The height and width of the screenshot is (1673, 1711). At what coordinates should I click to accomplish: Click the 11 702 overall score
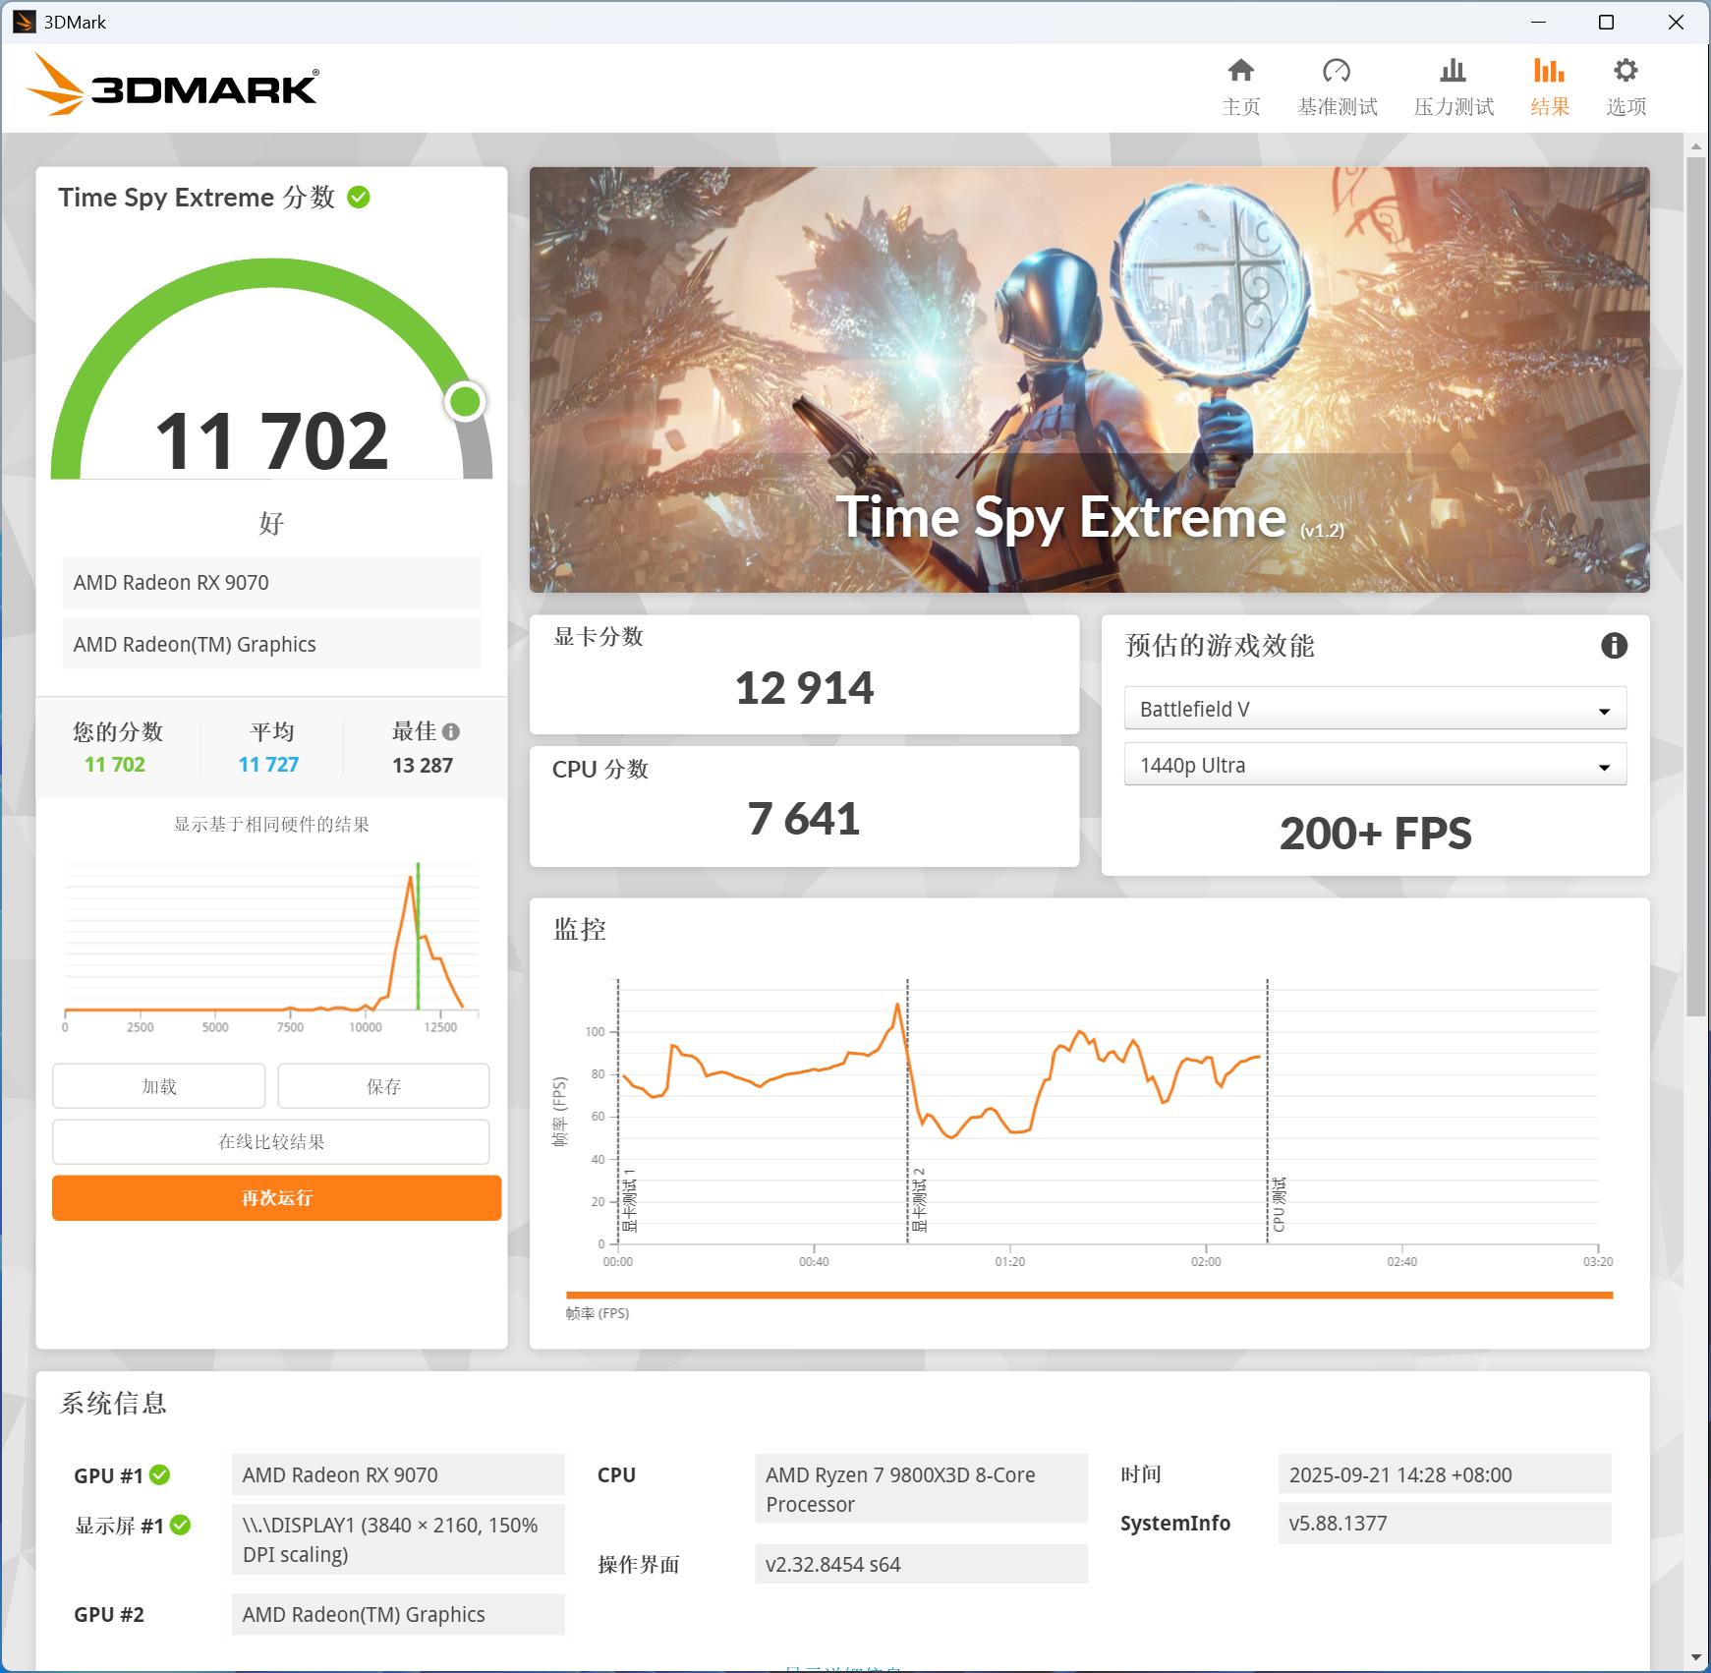(271, 440)
